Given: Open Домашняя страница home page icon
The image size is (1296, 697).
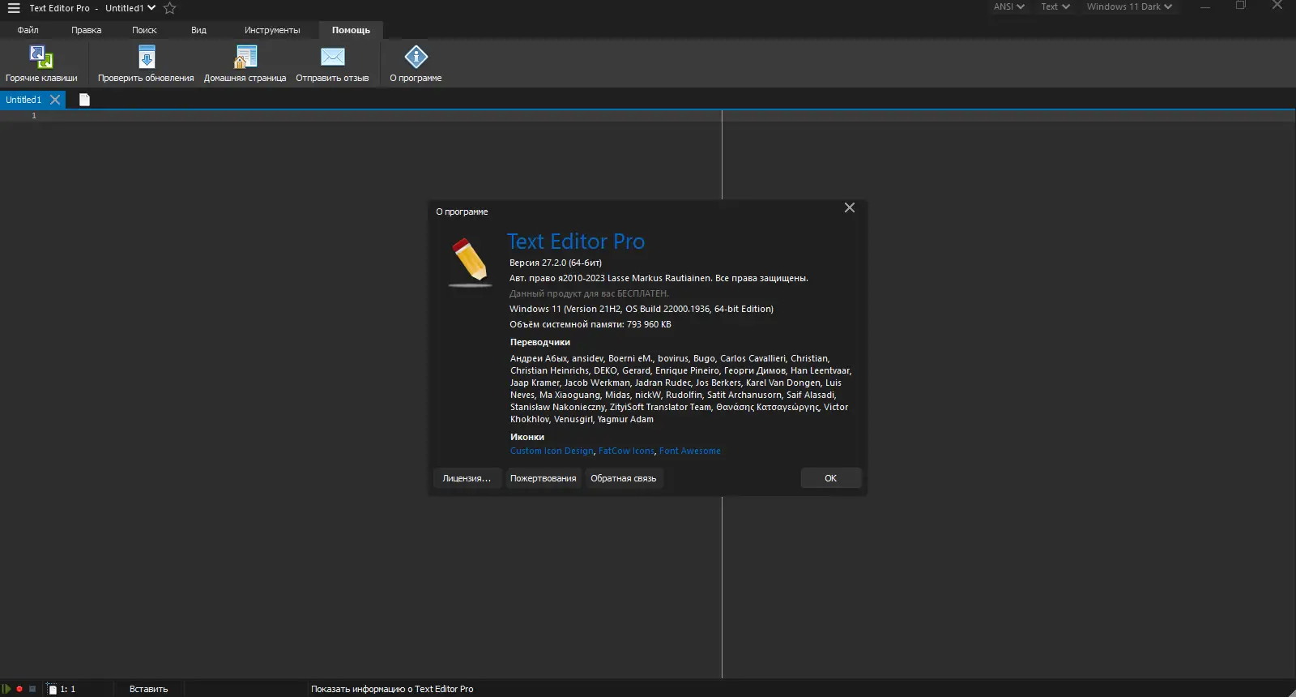Looking at the screenshot, I should pos(245,58).
